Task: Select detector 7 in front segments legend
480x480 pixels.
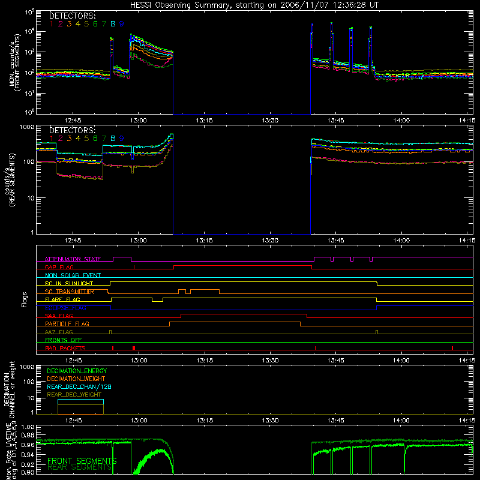Action: (x=104, y=24)
